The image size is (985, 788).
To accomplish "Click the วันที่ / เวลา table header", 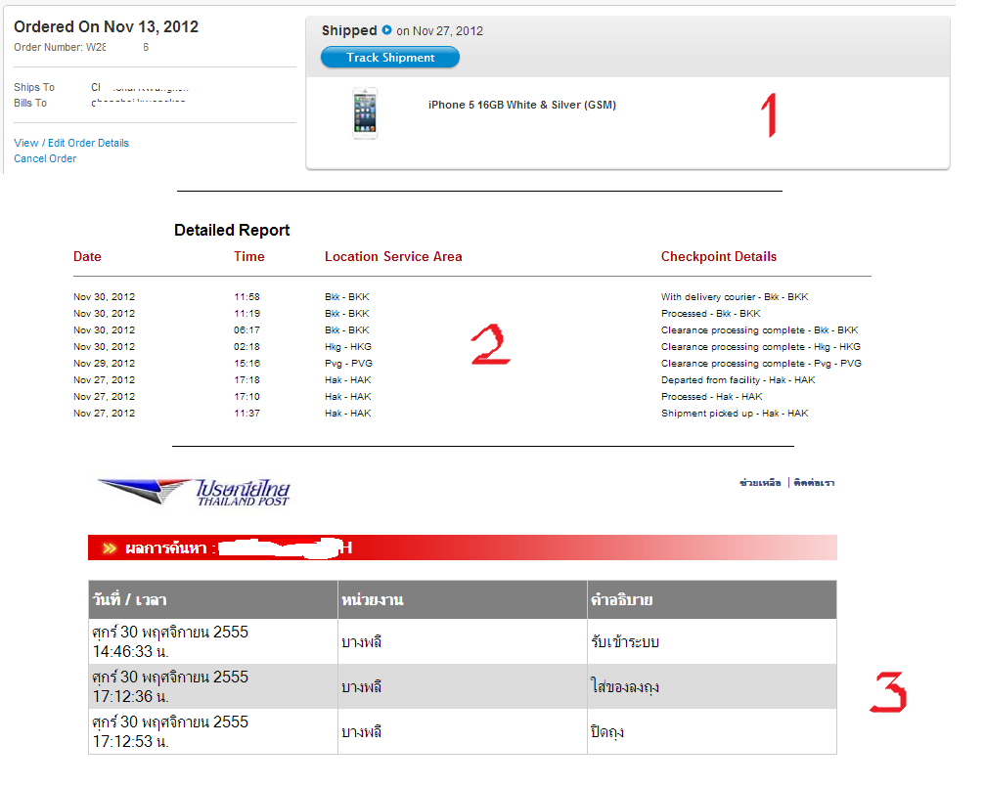I will 213,599.
